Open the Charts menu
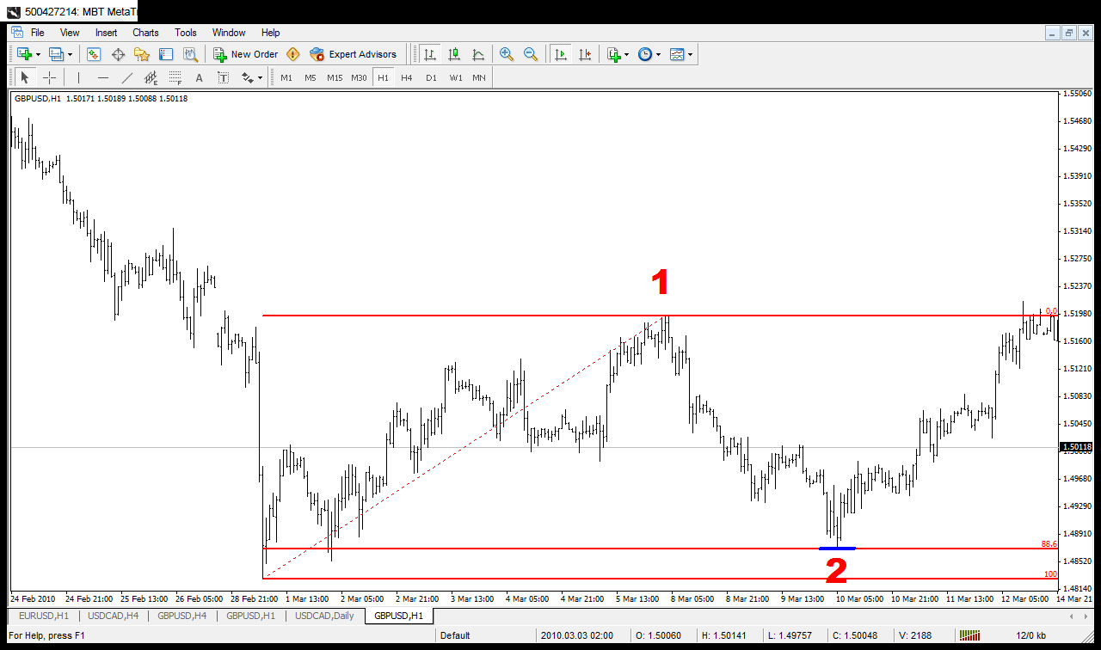The height and width of the screenshot is (650, 1101). (x=145, y=33)
